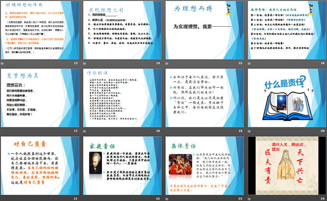The height and width of the screenshot is (201, 327).
Task: Click the slide number label 24
Action: (x=323, y=199)
